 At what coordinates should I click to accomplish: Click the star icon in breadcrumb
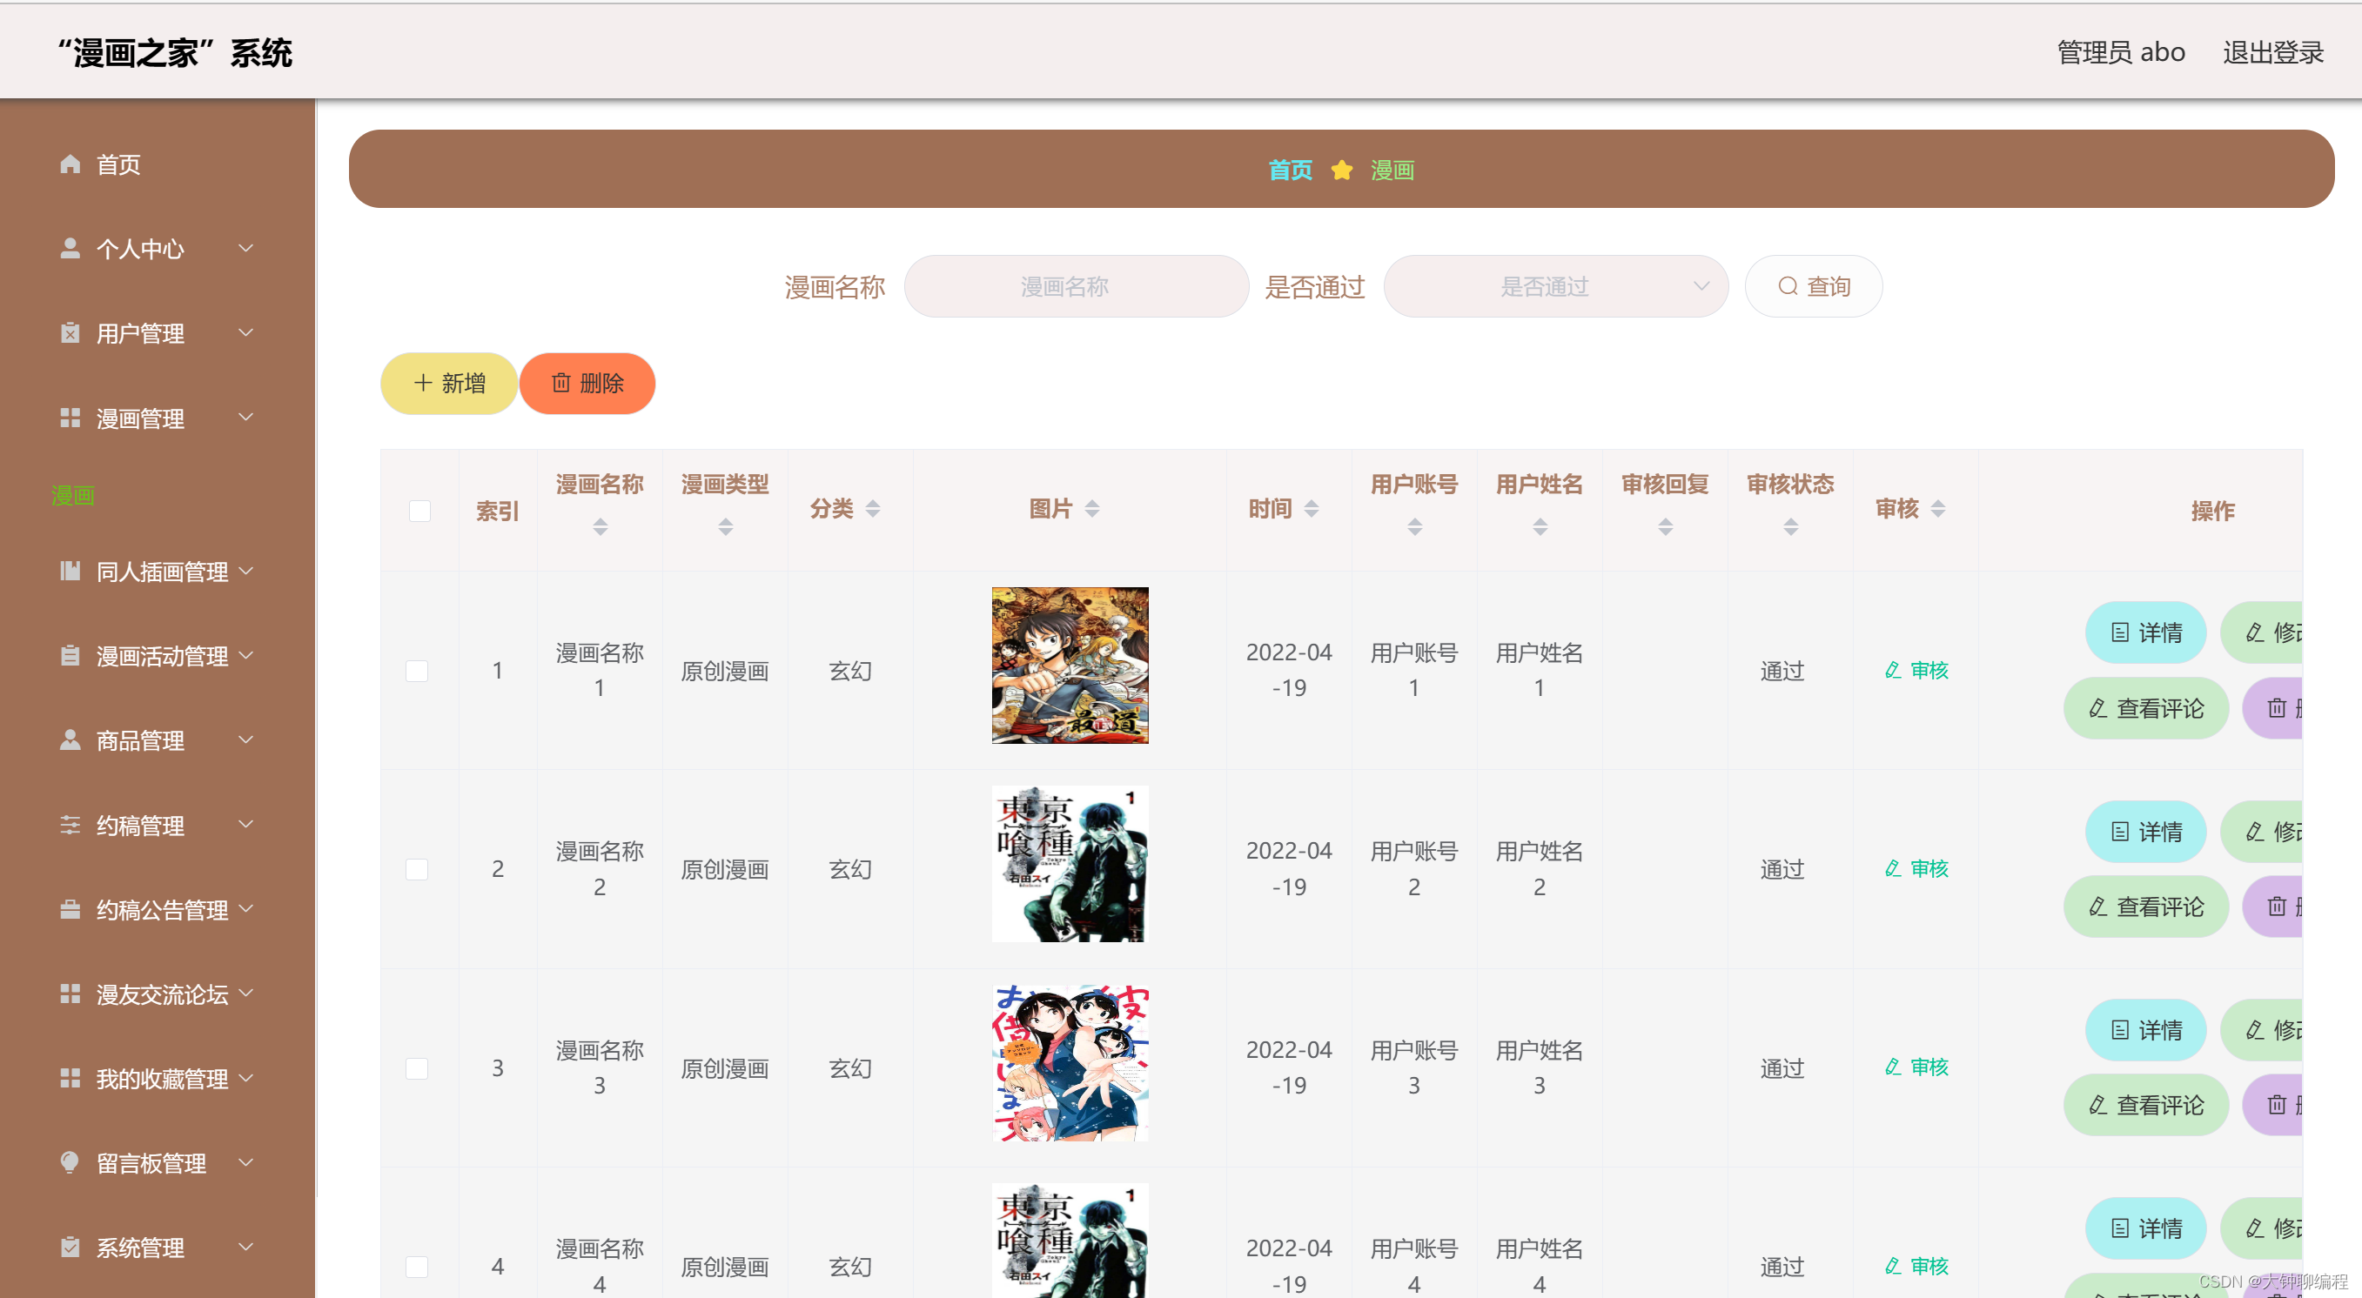pyautogui.click(x=1340, y=171)
